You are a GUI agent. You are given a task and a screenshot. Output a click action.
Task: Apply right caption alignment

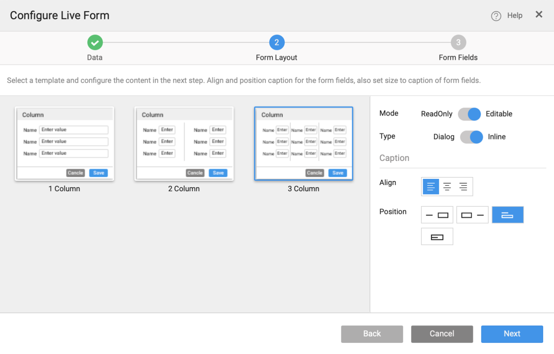point(463,186)
